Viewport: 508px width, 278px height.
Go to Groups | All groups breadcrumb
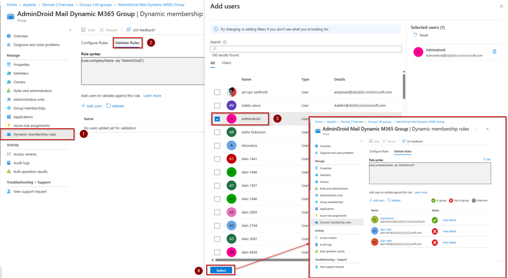click(x=96, y=5)
